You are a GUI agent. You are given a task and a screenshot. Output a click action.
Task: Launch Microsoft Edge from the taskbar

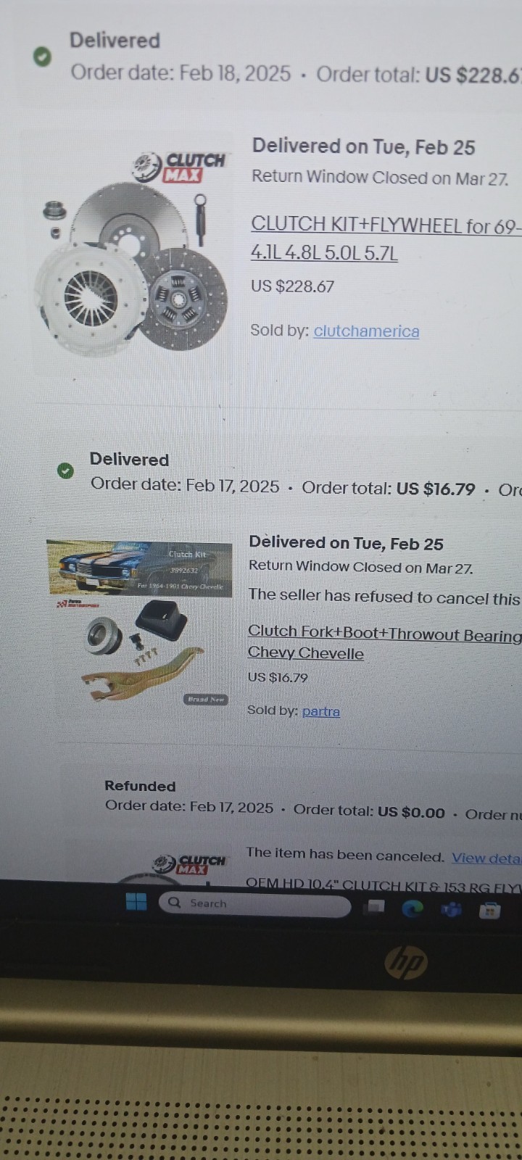(413, 908)
